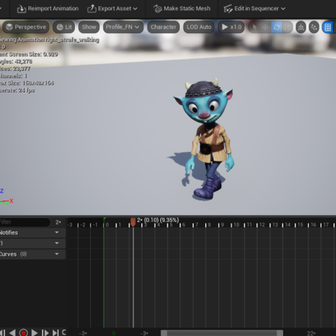The height and width of the screenshot is (336, 336).
Task: Expand the Curves (0) dropdown arrow
Action: pyautogui.click(x=57, y=254)
